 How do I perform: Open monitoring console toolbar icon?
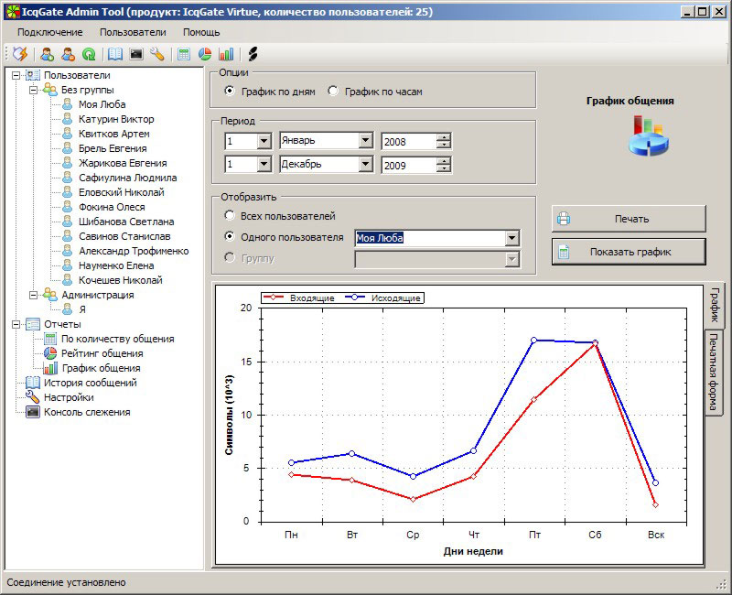tap(135, 54)
